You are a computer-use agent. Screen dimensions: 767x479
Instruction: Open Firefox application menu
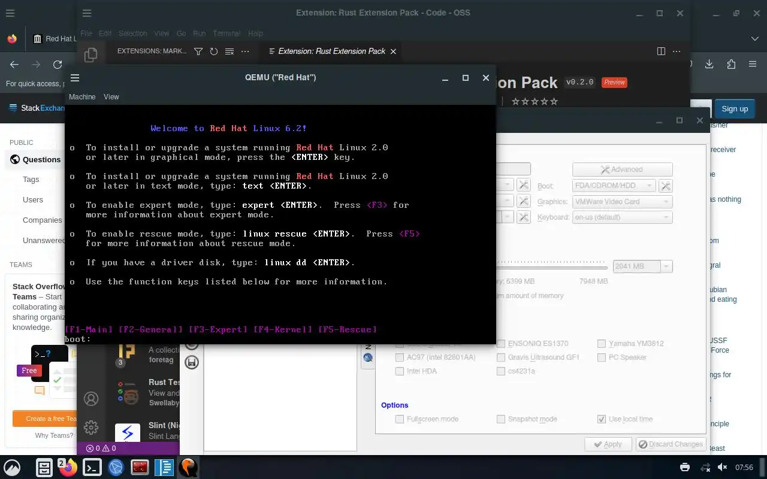[x=753, y=65]
